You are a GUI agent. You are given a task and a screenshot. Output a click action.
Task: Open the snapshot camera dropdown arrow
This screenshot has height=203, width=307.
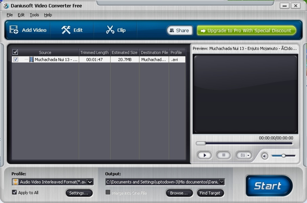click(248, 155)
